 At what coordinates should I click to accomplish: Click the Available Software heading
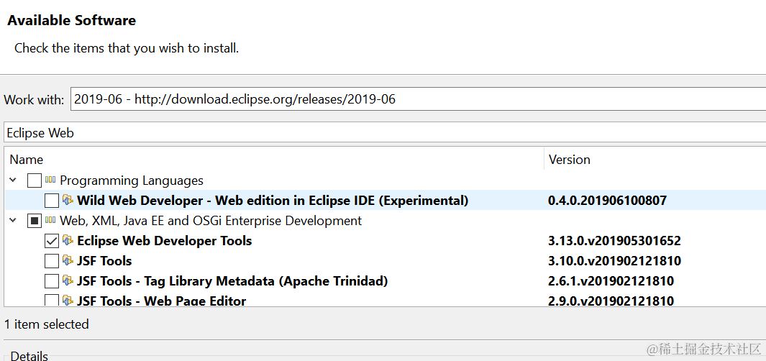(x=72, y=20)
